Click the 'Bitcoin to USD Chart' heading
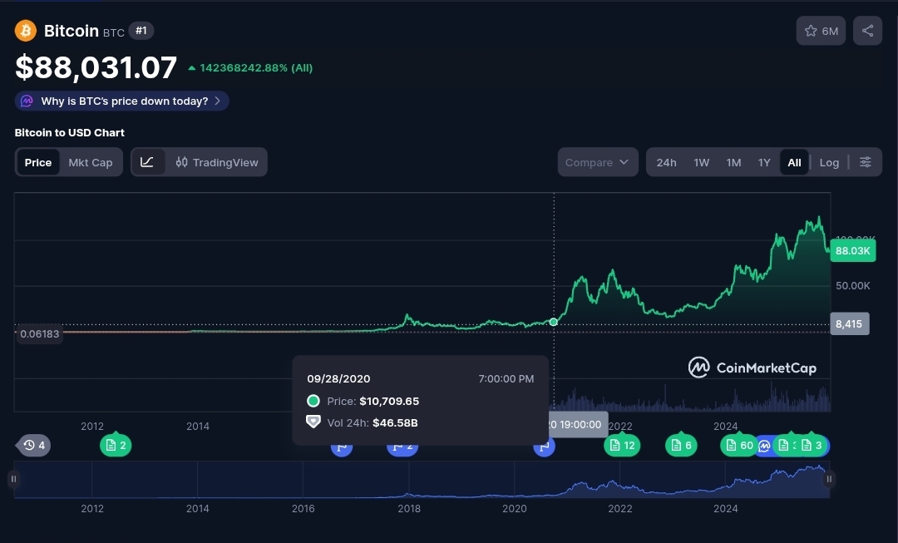The height and width of the screenshot is (543, 898). tap(69, 132)
